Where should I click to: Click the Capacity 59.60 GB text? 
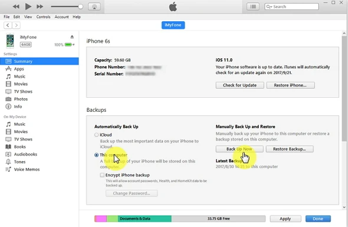[x=112, y=60]
